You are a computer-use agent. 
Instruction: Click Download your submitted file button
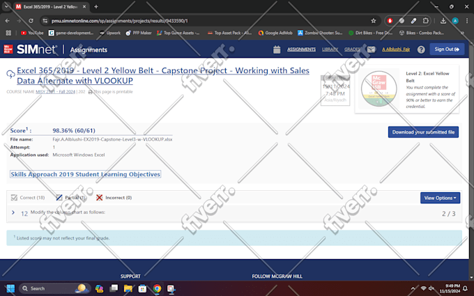click(x=423, y=132)
